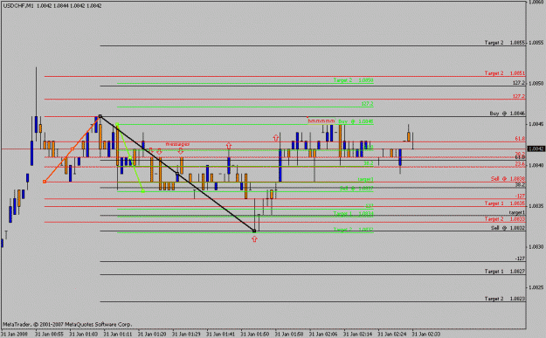546x338 pixels.
Task: Click the red '127.2' Fibonacci level label
Action: tap(519, 96)
